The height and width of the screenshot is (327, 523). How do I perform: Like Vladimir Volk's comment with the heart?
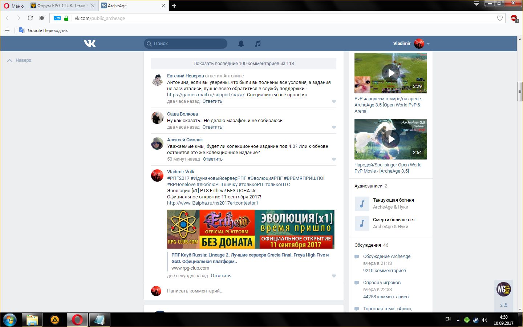click(334, 276)
